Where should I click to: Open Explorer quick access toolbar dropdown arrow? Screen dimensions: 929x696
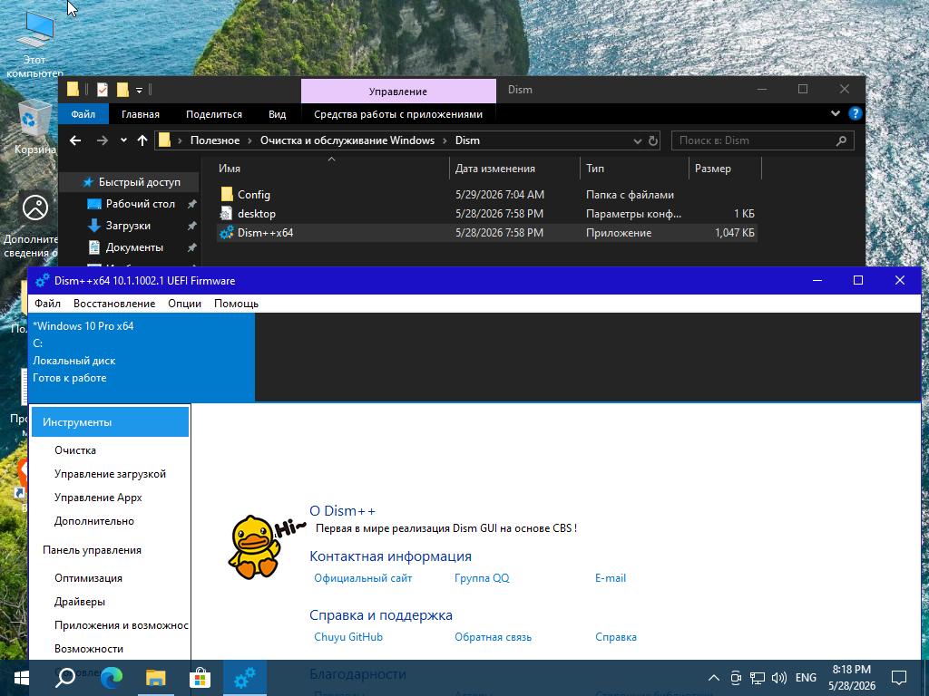[139, 90]
